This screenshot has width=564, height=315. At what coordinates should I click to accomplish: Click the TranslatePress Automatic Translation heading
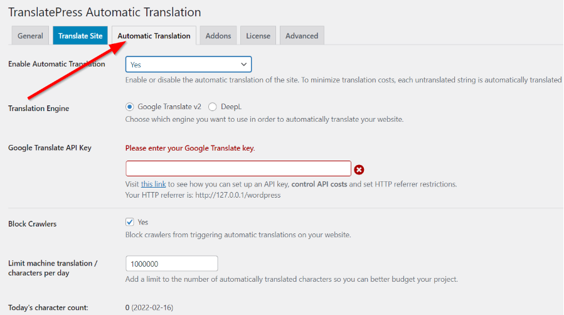[x=105, y=12]
